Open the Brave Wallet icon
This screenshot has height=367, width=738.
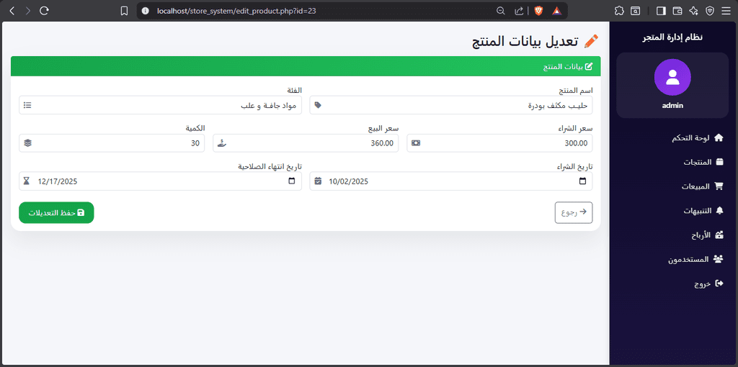click(677, 11)
